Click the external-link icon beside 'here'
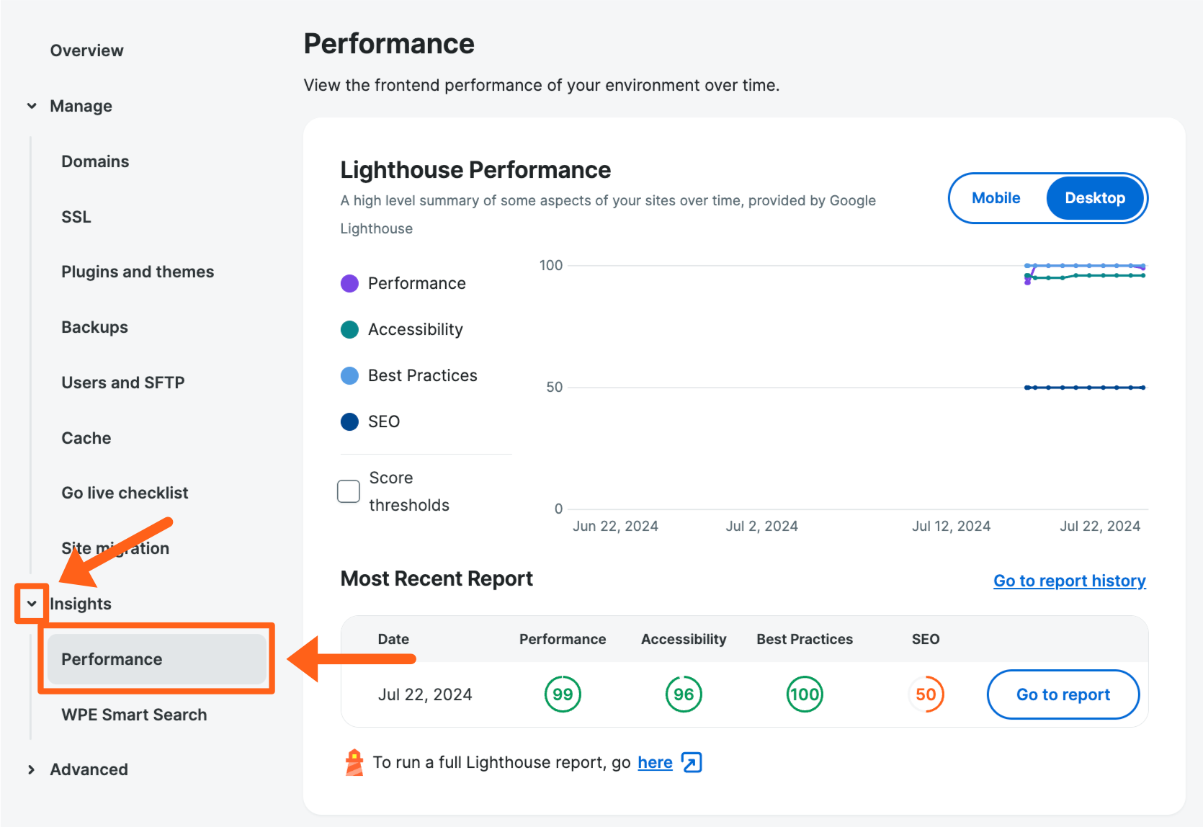 coord(691,762)
